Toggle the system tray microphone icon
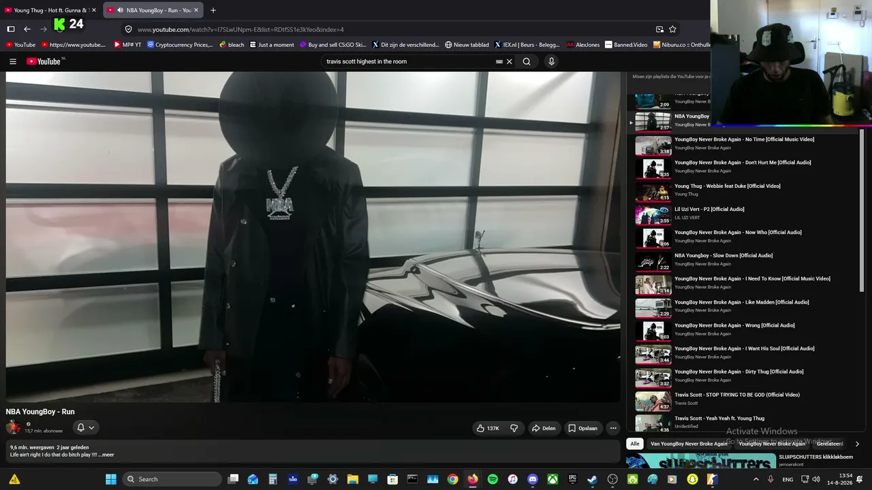Screen dimensions: 872x490 pyautogui.click(x=770, y=479)
